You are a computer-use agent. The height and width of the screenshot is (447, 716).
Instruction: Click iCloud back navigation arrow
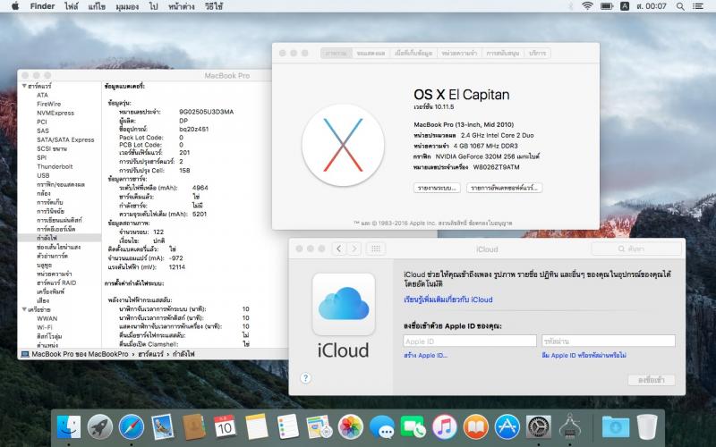click(x=339, y=249)
